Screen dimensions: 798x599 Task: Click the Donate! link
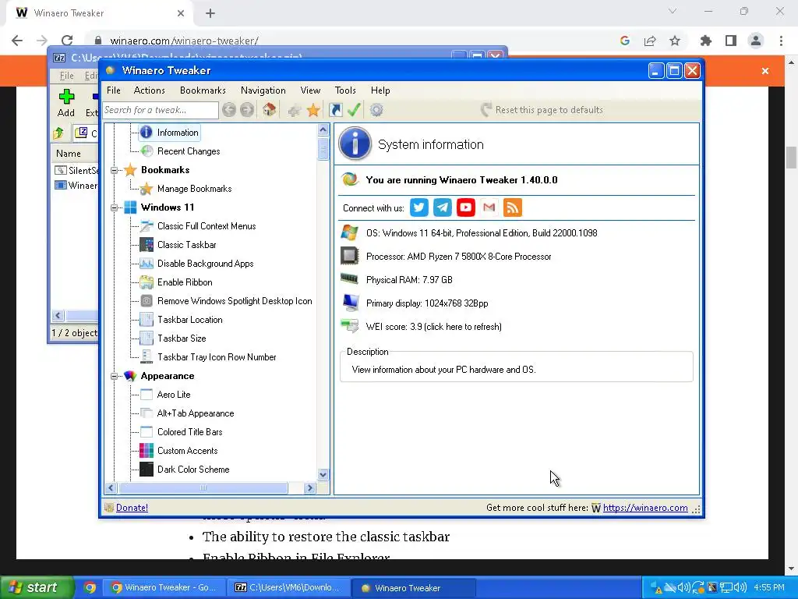pyautogui.click(x=132, y=507)
